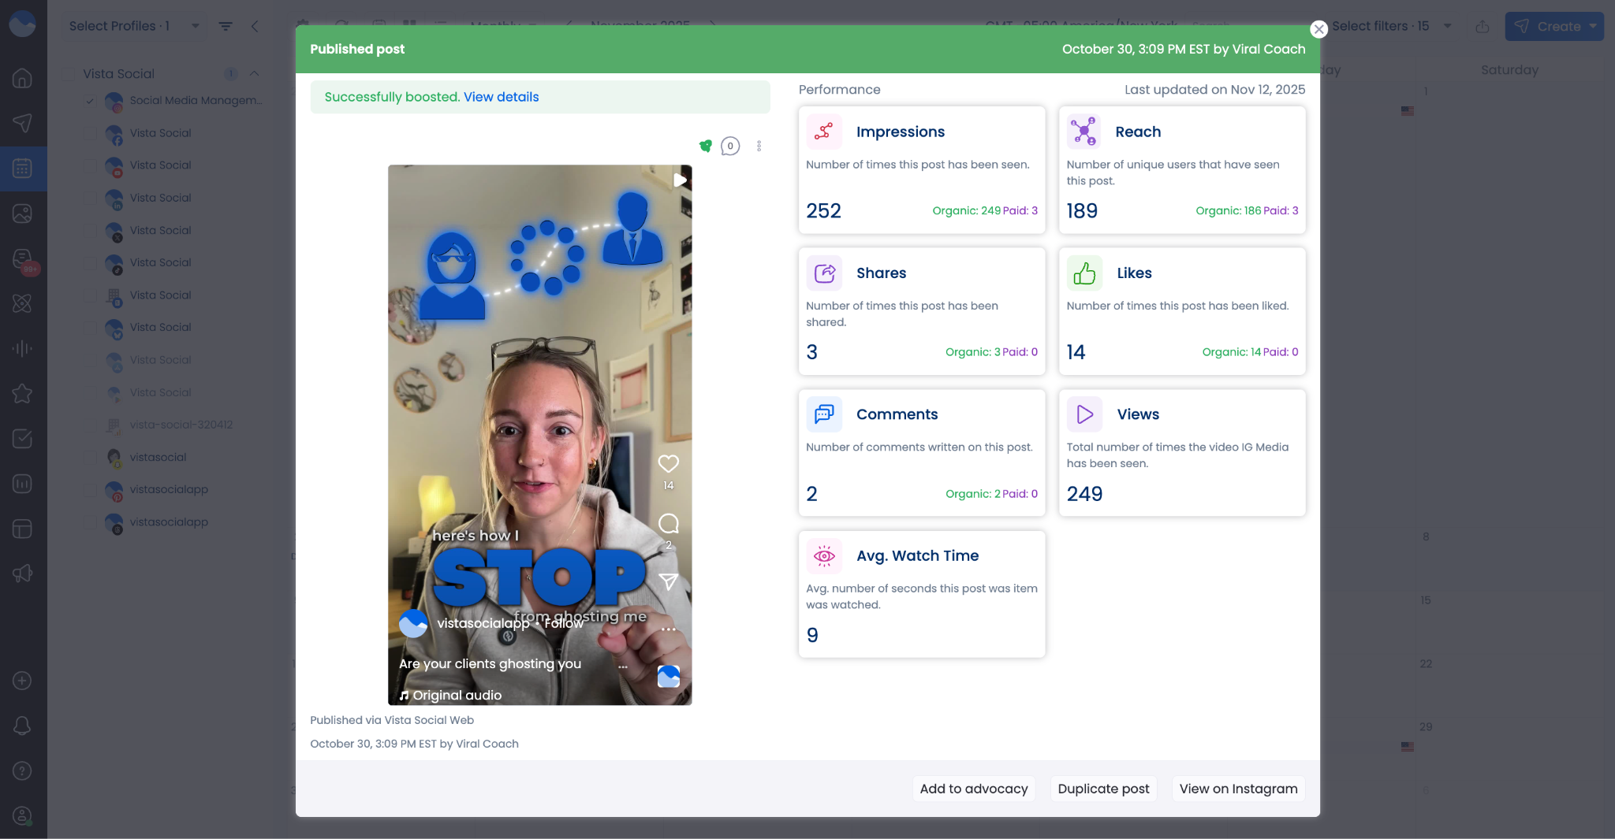The height and width of the screenshot is (839, 1615).
Task: Open the Inbox icon with 99+ badge
Action: point(23,258)
